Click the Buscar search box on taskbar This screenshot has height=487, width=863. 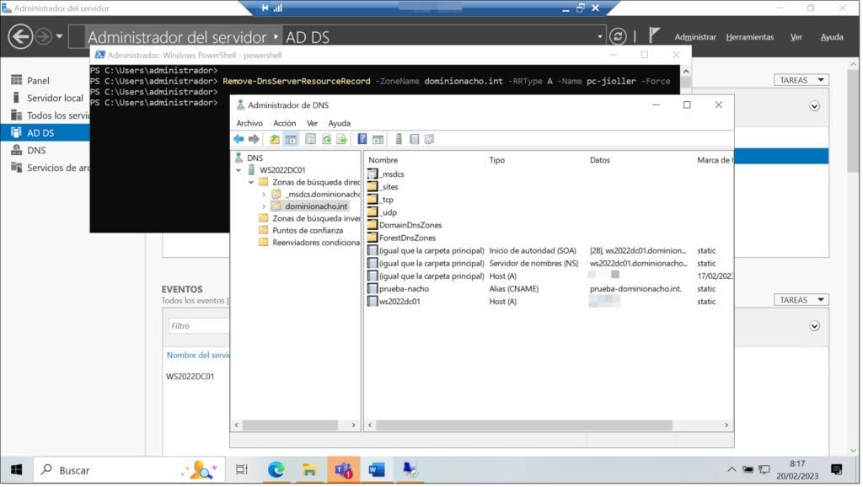coord(129,470)
